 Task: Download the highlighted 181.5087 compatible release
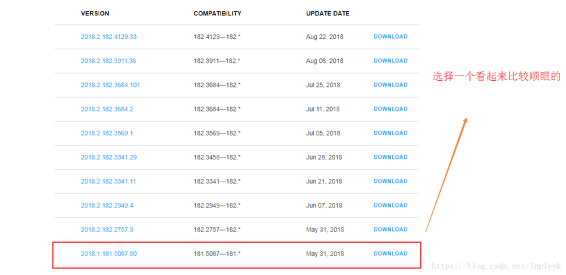(x=391, y=254)
